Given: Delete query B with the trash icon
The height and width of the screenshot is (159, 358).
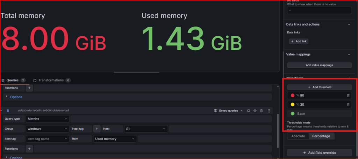Looking at the screenshot, I should [262, 111].
